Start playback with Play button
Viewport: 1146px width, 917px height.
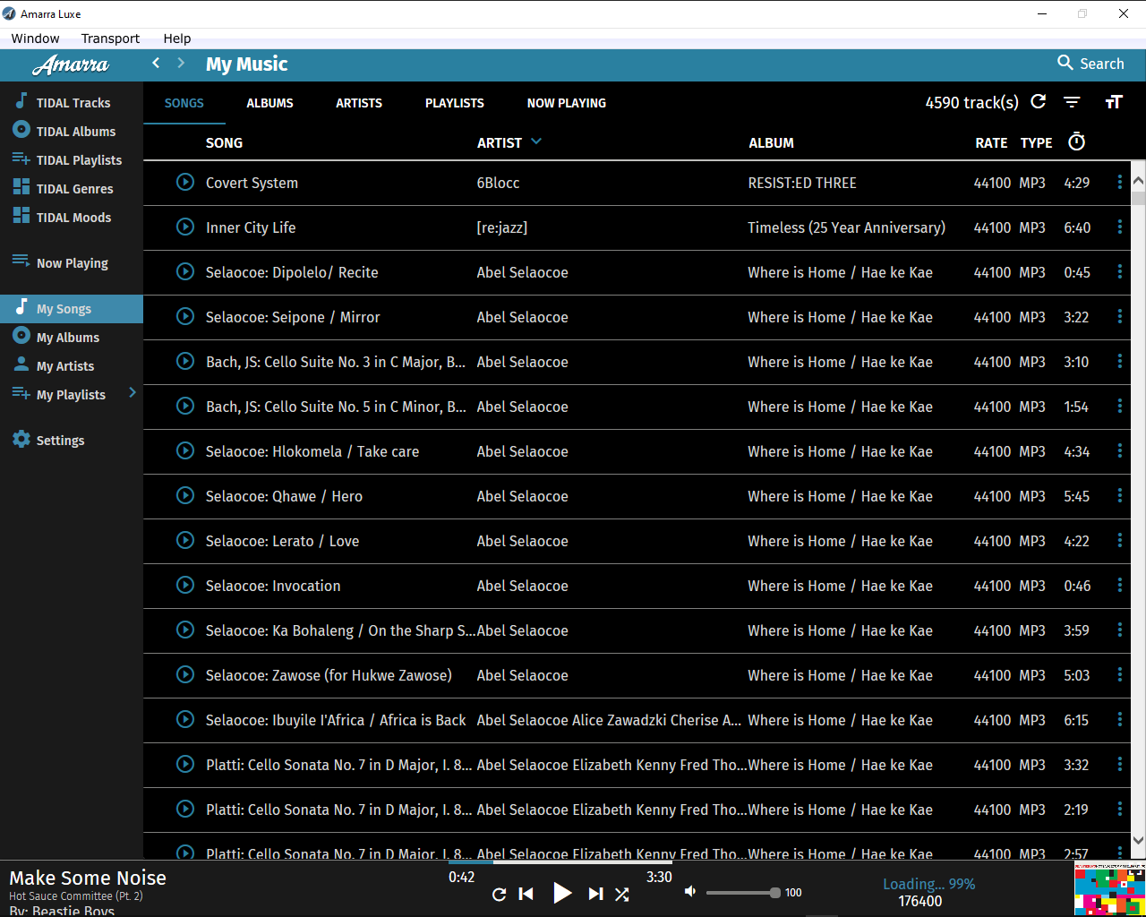coord(562,893)
